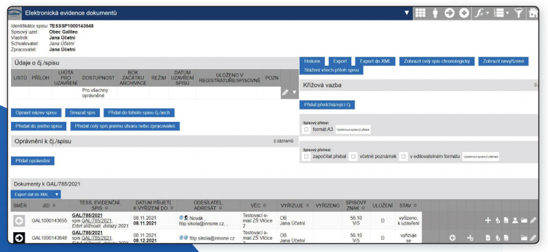Image resolution: width=548 pixels, height=252 pixels.
Task: Sort by VĚC column arrow
Action: [264, 205]
